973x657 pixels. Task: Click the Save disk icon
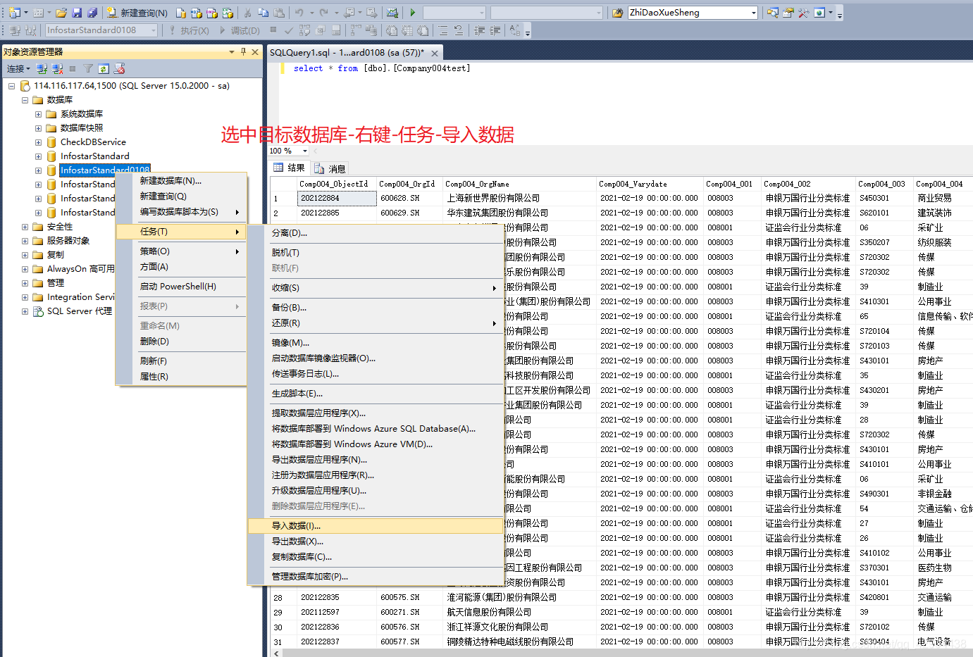tap(77, 13)
